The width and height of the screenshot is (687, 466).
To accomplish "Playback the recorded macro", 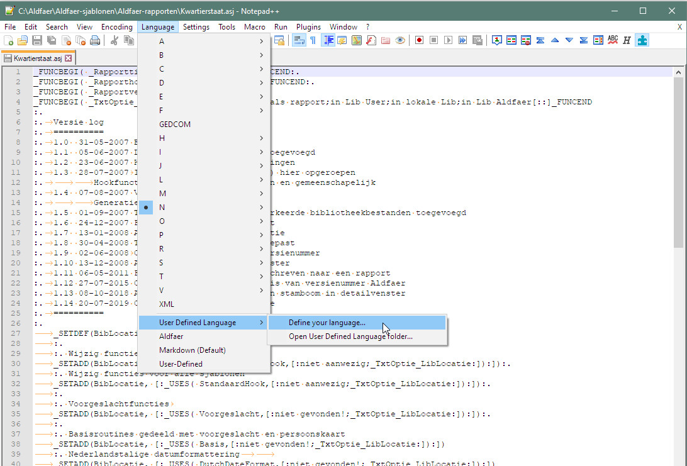I will (449, 40).
